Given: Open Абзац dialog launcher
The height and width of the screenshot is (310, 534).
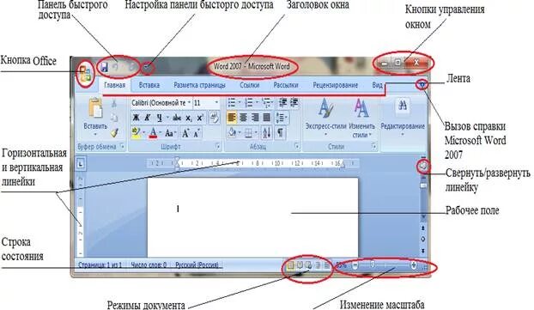Looking at the screenshot, I should pos(297,147).
